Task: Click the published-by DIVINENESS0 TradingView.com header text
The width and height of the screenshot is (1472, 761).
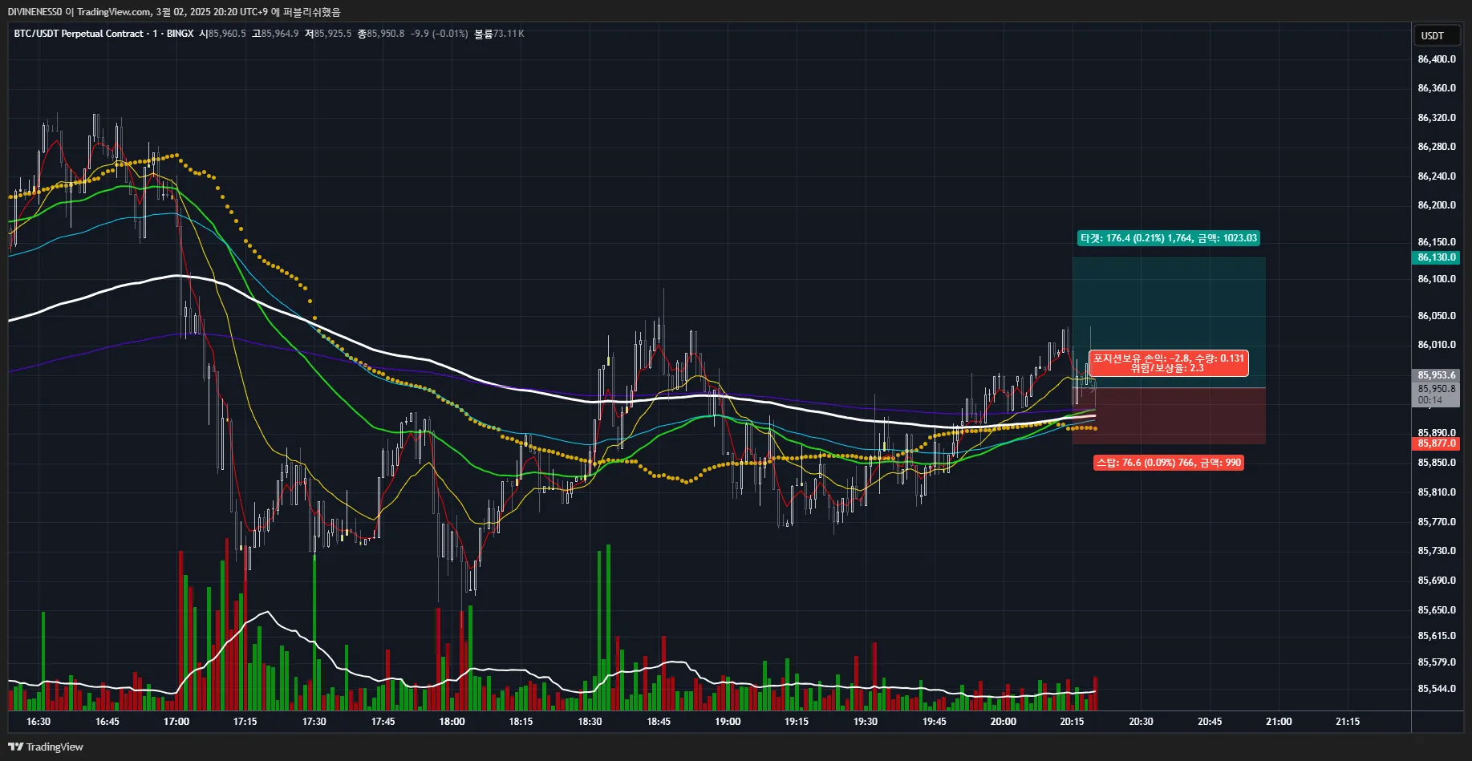Action: (x=174, y=12)
